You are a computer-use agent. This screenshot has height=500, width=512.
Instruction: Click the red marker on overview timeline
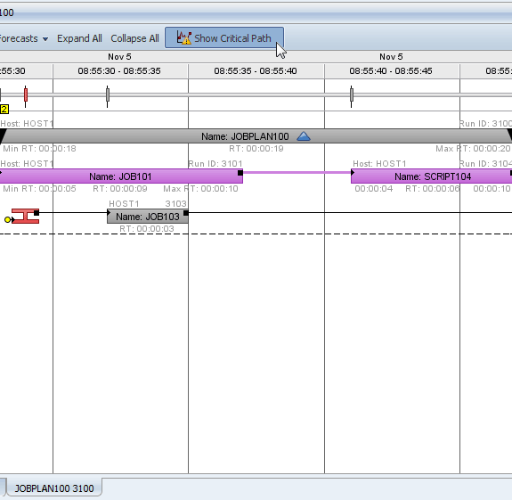(26, 95)
